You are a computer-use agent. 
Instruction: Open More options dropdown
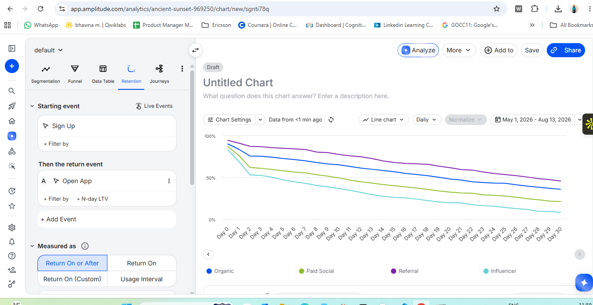click(x=459, y=50)
